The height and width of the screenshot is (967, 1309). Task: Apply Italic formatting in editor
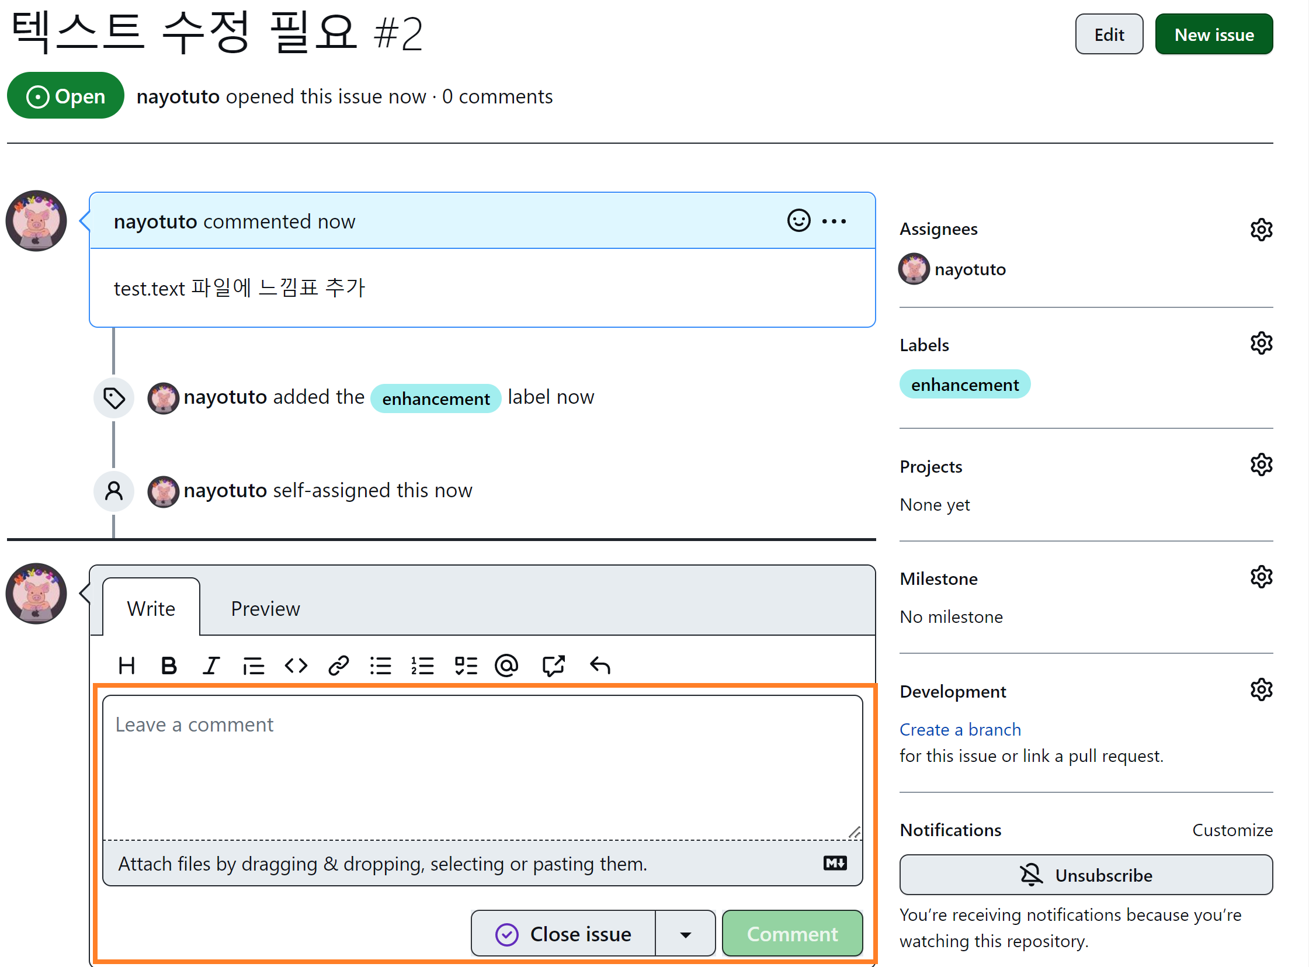(211, 666)
